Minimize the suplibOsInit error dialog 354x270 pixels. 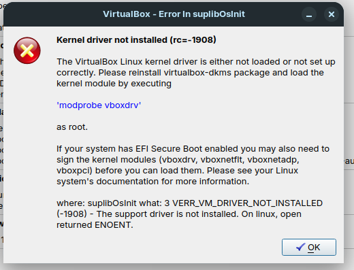pos(309,14)
